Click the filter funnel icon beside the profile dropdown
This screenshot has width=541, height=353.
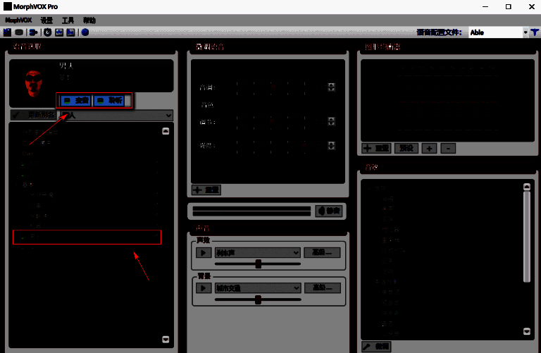pyautogui.click(x=535, y=32)
